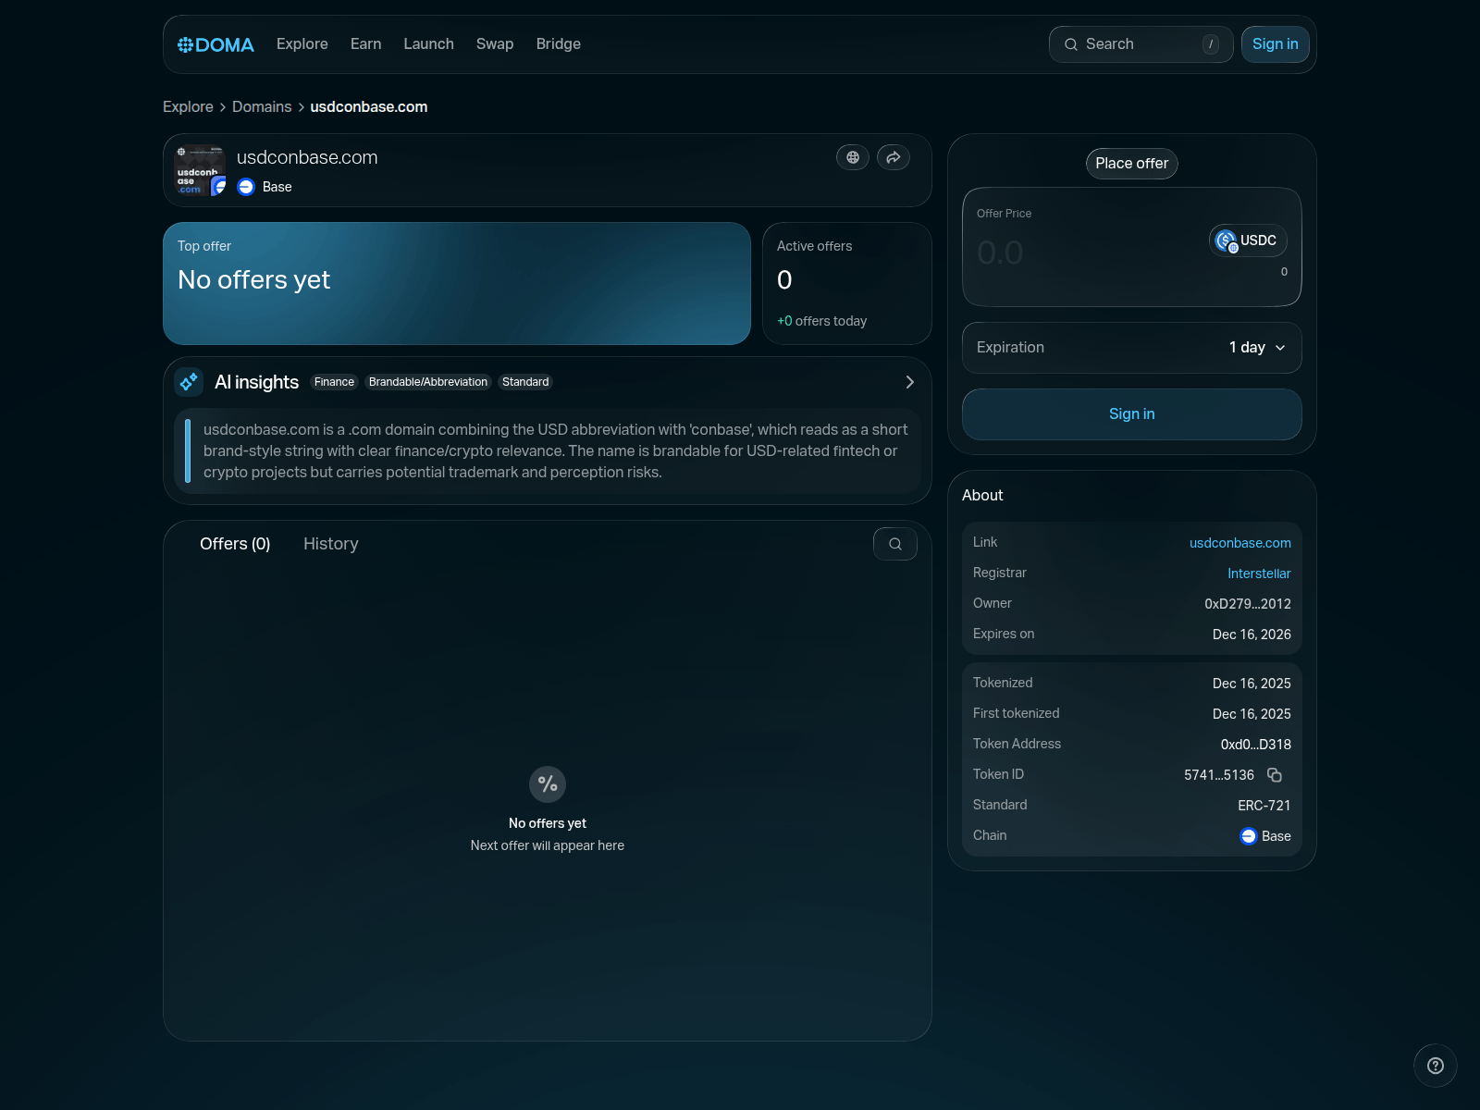
Task: Copy the Token ID with copy icon
Action: (x=1275, y=774)
